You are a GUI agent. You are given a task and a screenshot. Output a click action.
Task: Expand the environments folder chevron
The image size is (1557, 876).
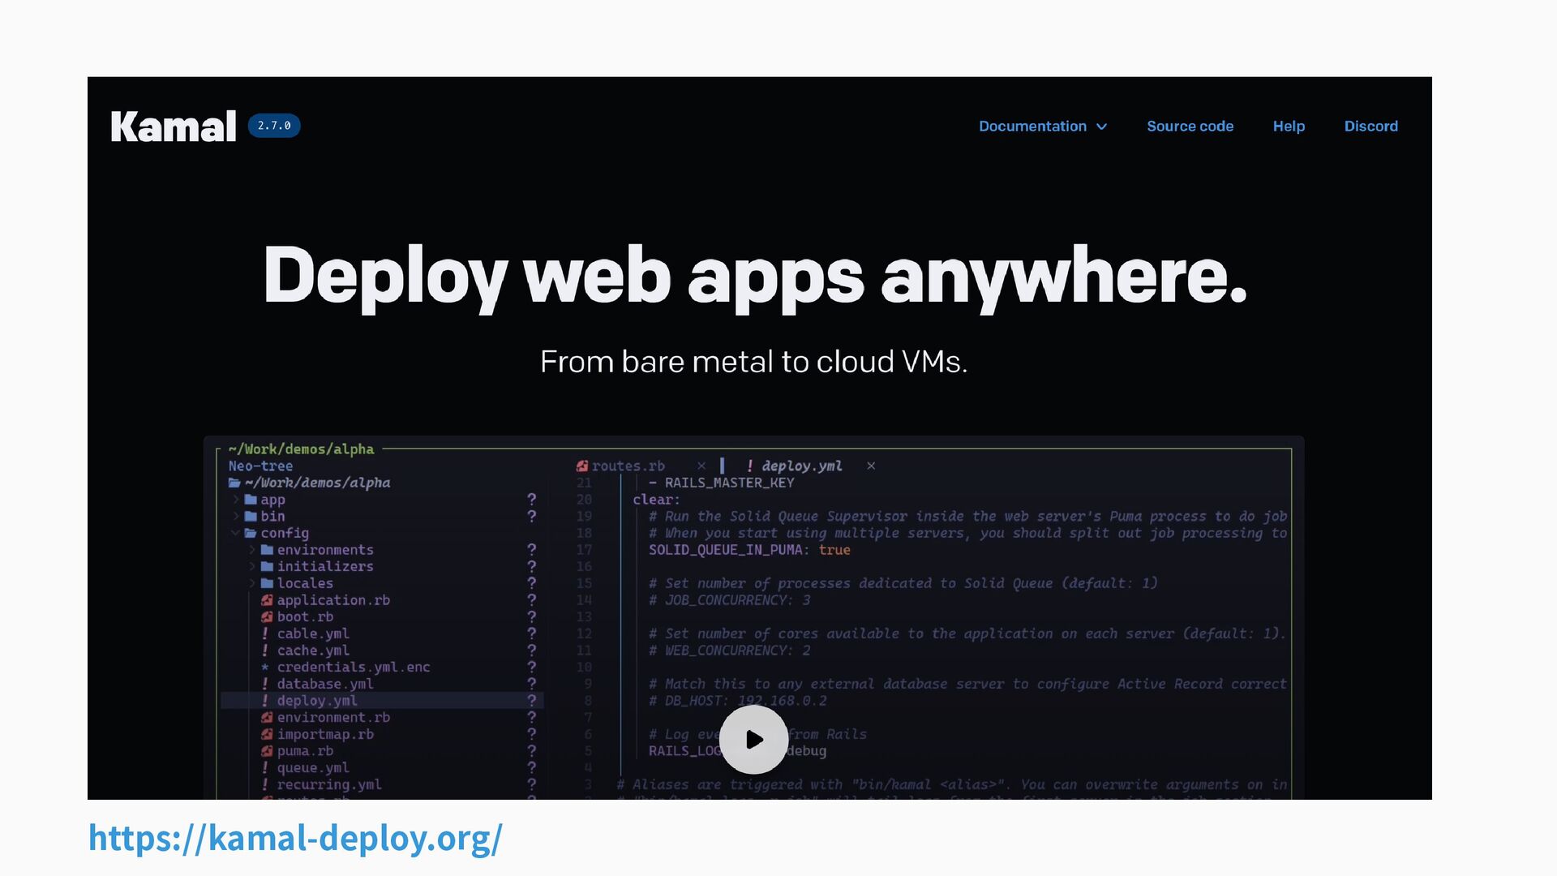pos(252,550)
